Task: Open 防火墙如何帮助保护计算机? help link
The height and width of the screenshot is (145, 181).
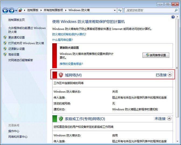Action: [69, 34]
